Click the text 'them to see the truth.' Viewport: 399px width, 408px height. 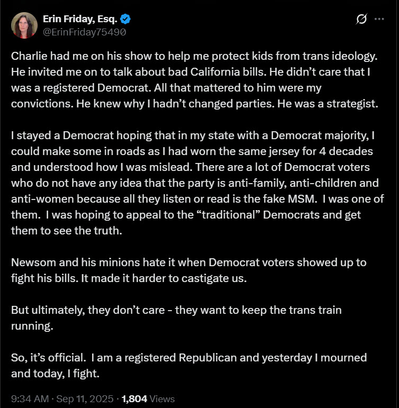(x=67, y=231)
